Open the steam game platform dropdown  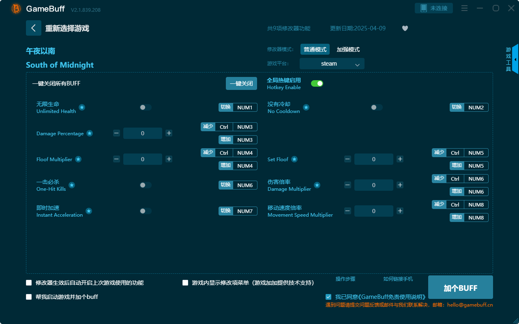coord(332,64)
